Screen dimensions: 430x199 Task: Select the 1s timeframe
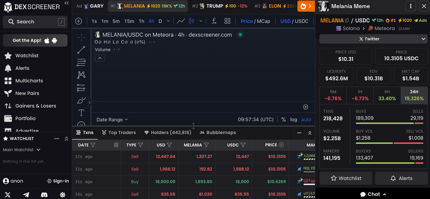click(x=94, y=21)
